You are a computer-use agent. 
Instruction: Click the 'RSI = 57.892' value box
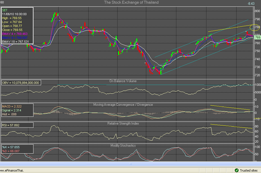[x=17, y=125]
